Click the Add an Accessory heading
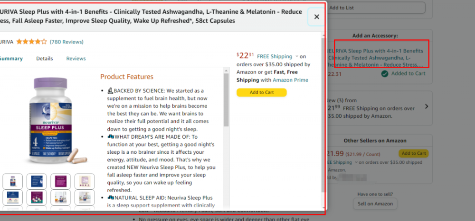The height and width of the screenshot is (221, 475). [x=375, y=36]
